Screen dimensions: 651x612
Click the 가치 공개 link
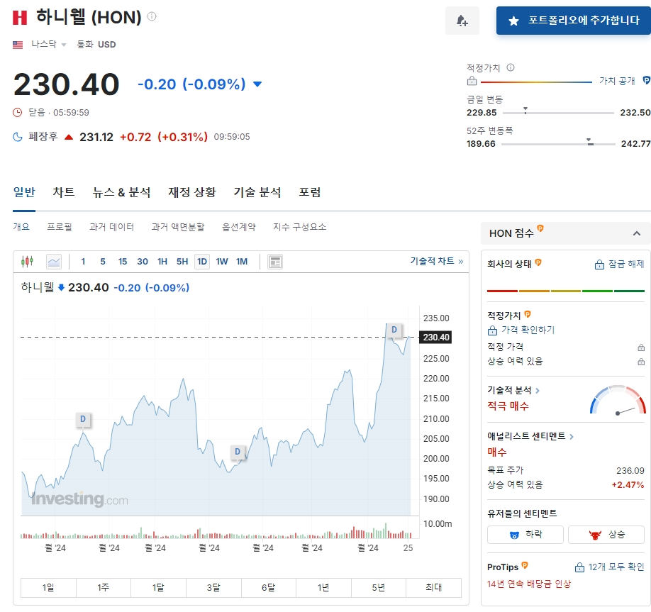[617, 81]
